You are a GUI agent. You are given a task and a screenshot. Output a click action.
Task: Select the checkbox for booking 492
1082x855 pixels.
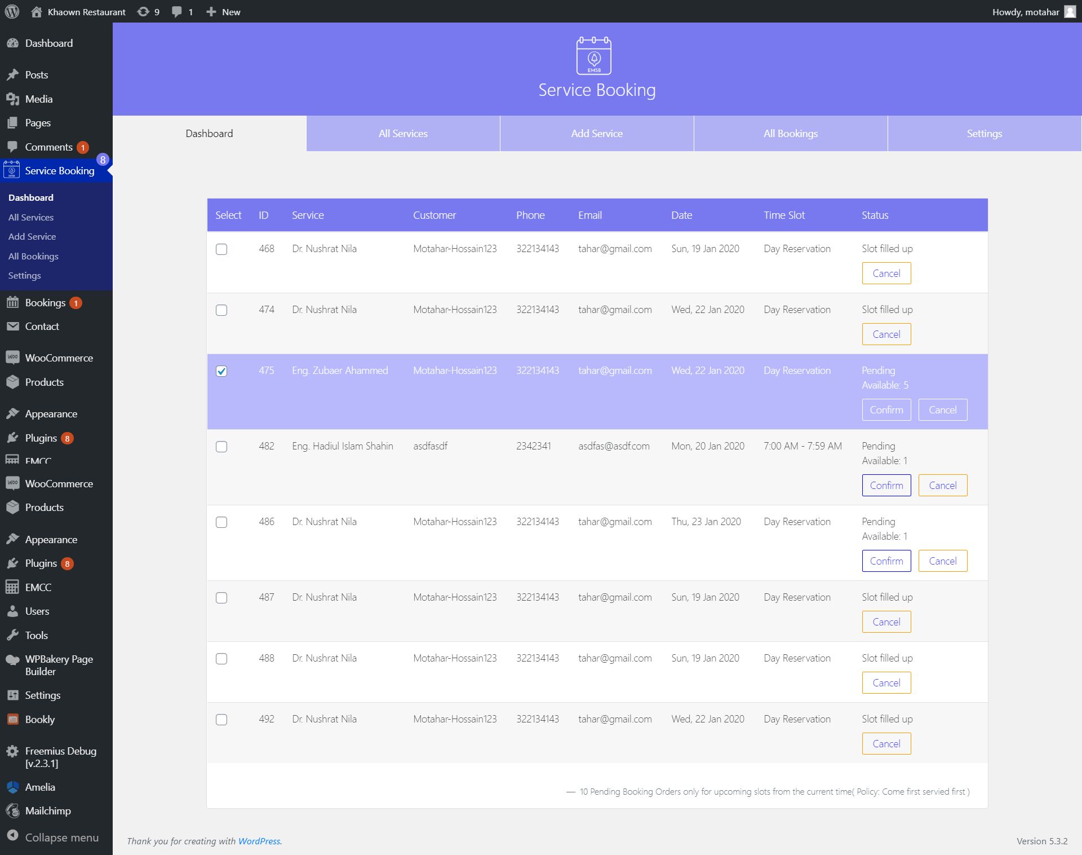[221, 720]
